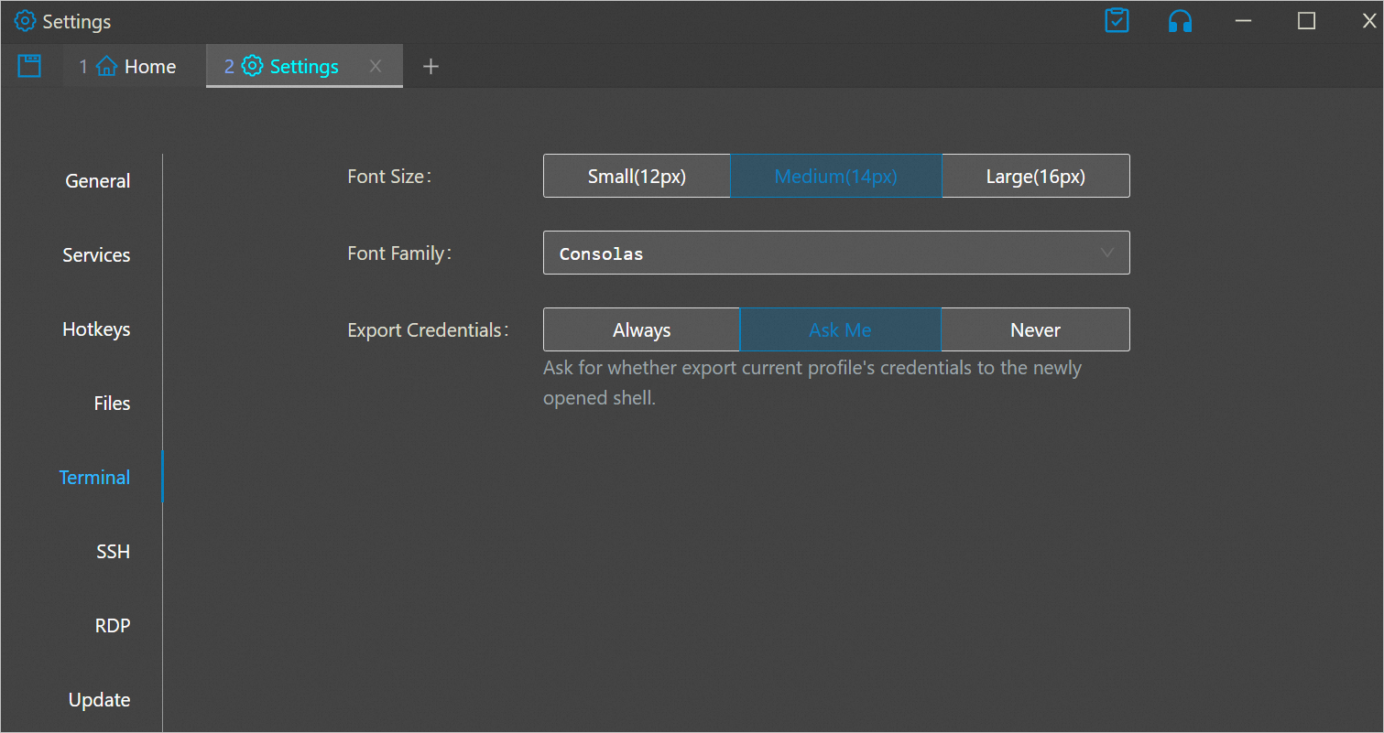Open the General settings section
The height and width of the screenshot is (733, 1384).
98,181
